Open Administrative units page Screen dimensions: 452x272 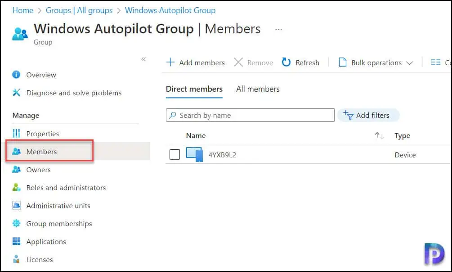tap(58, 205)
